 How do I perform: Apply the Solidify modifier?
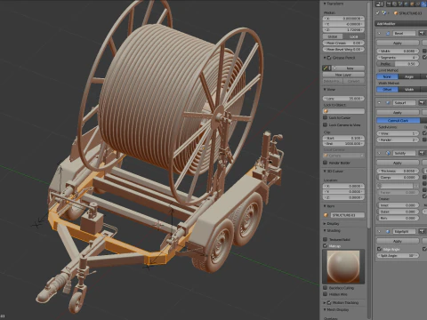398,163
